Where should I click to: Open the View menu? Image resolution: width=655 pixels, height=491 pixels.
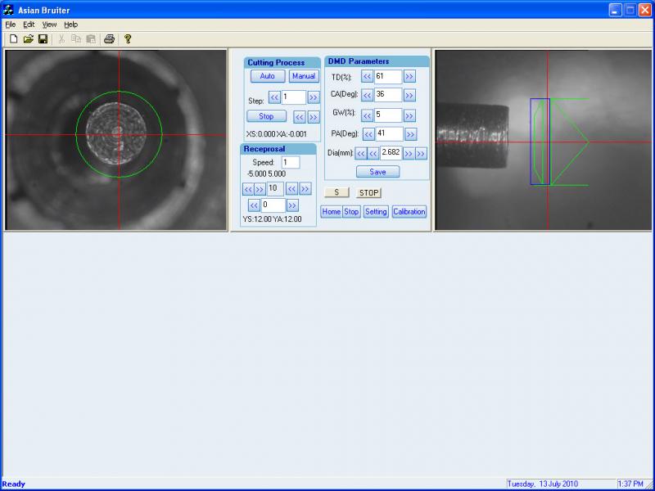50,25
